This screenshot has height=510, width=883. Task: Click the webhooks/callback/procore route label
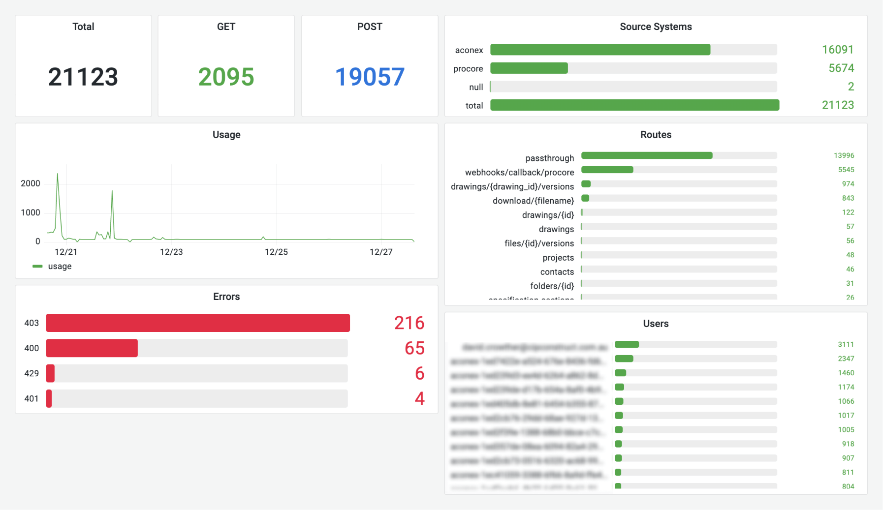coord(520,172)
